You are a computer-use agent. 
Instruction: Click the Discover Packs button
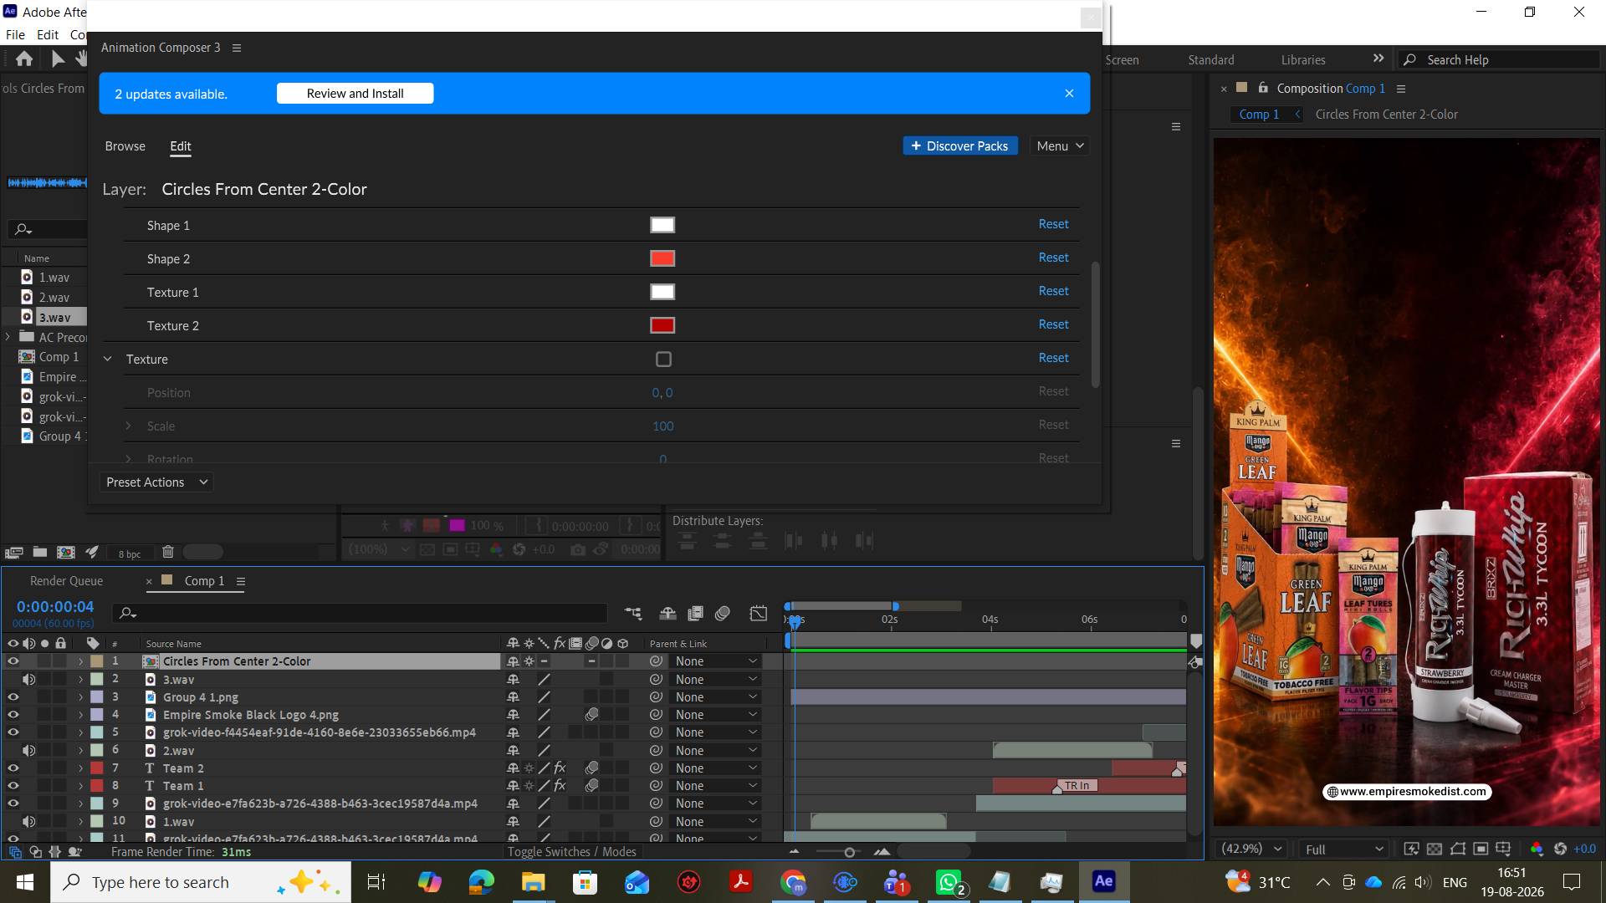[x=960, y=146]
